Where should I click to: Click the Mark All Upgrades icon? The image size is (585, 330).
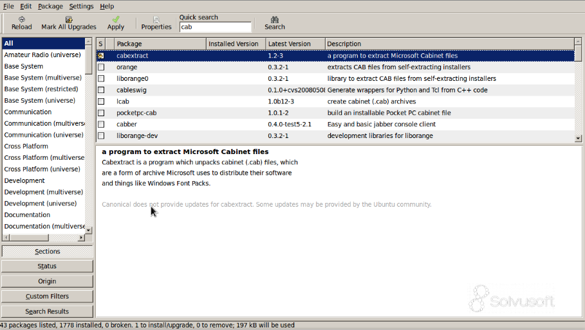click(x=69, y=19)
